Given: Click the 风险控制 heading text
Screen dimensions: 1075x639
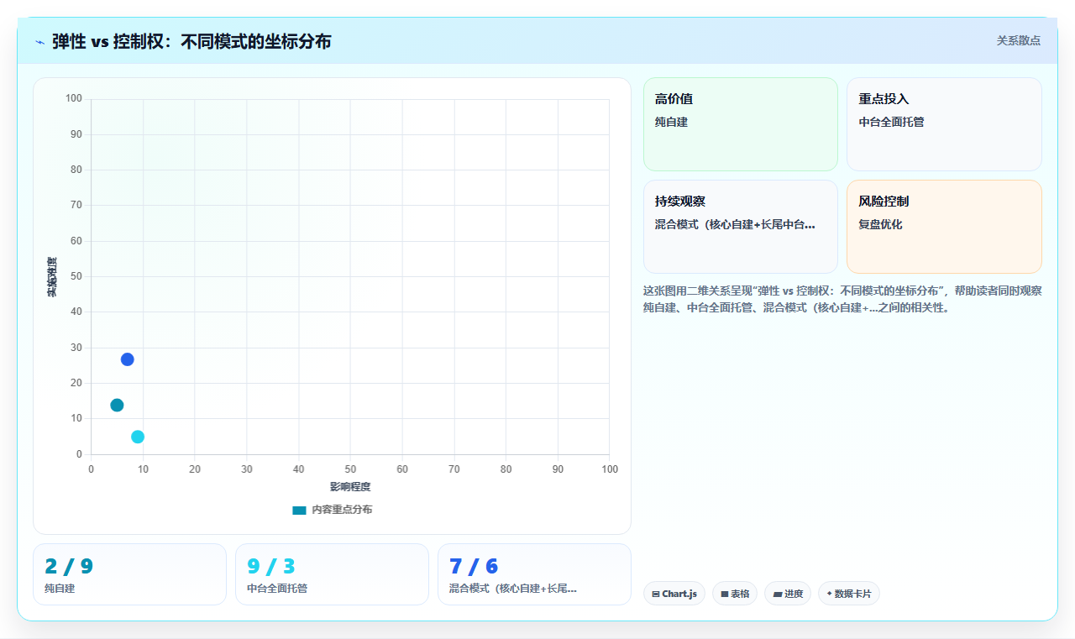Looking at the screenshot, I should pyautogui.click(x=884, y=202).
